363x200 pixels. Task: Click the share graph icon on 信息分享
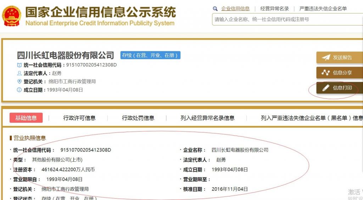tap(325, 73)
